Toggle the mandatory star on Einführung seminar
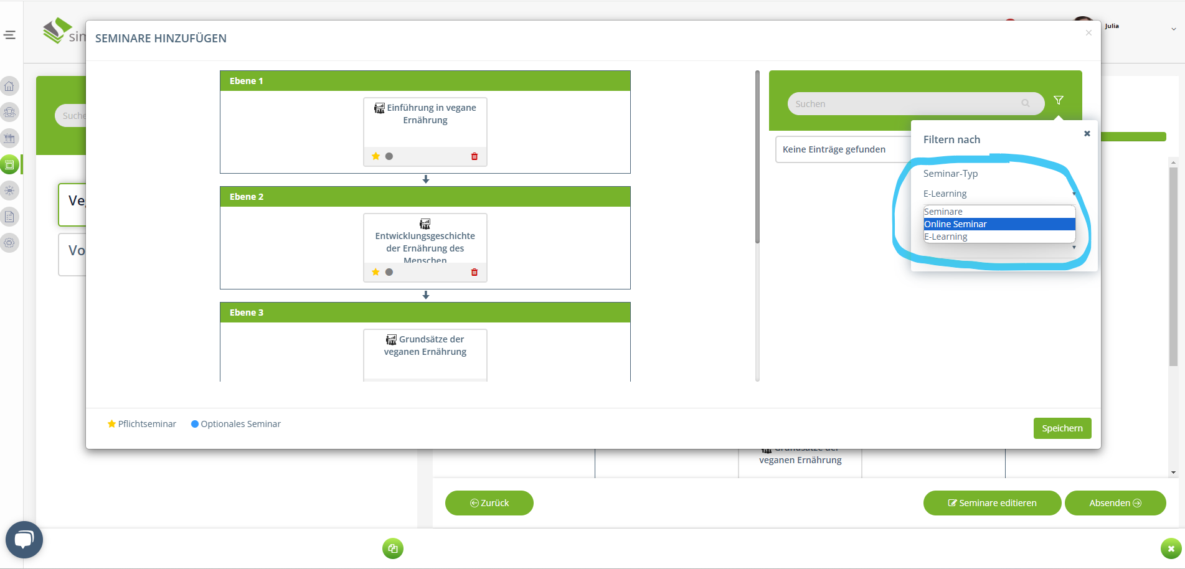Viewport: 1185px width, 569px height. coord(375,156)
